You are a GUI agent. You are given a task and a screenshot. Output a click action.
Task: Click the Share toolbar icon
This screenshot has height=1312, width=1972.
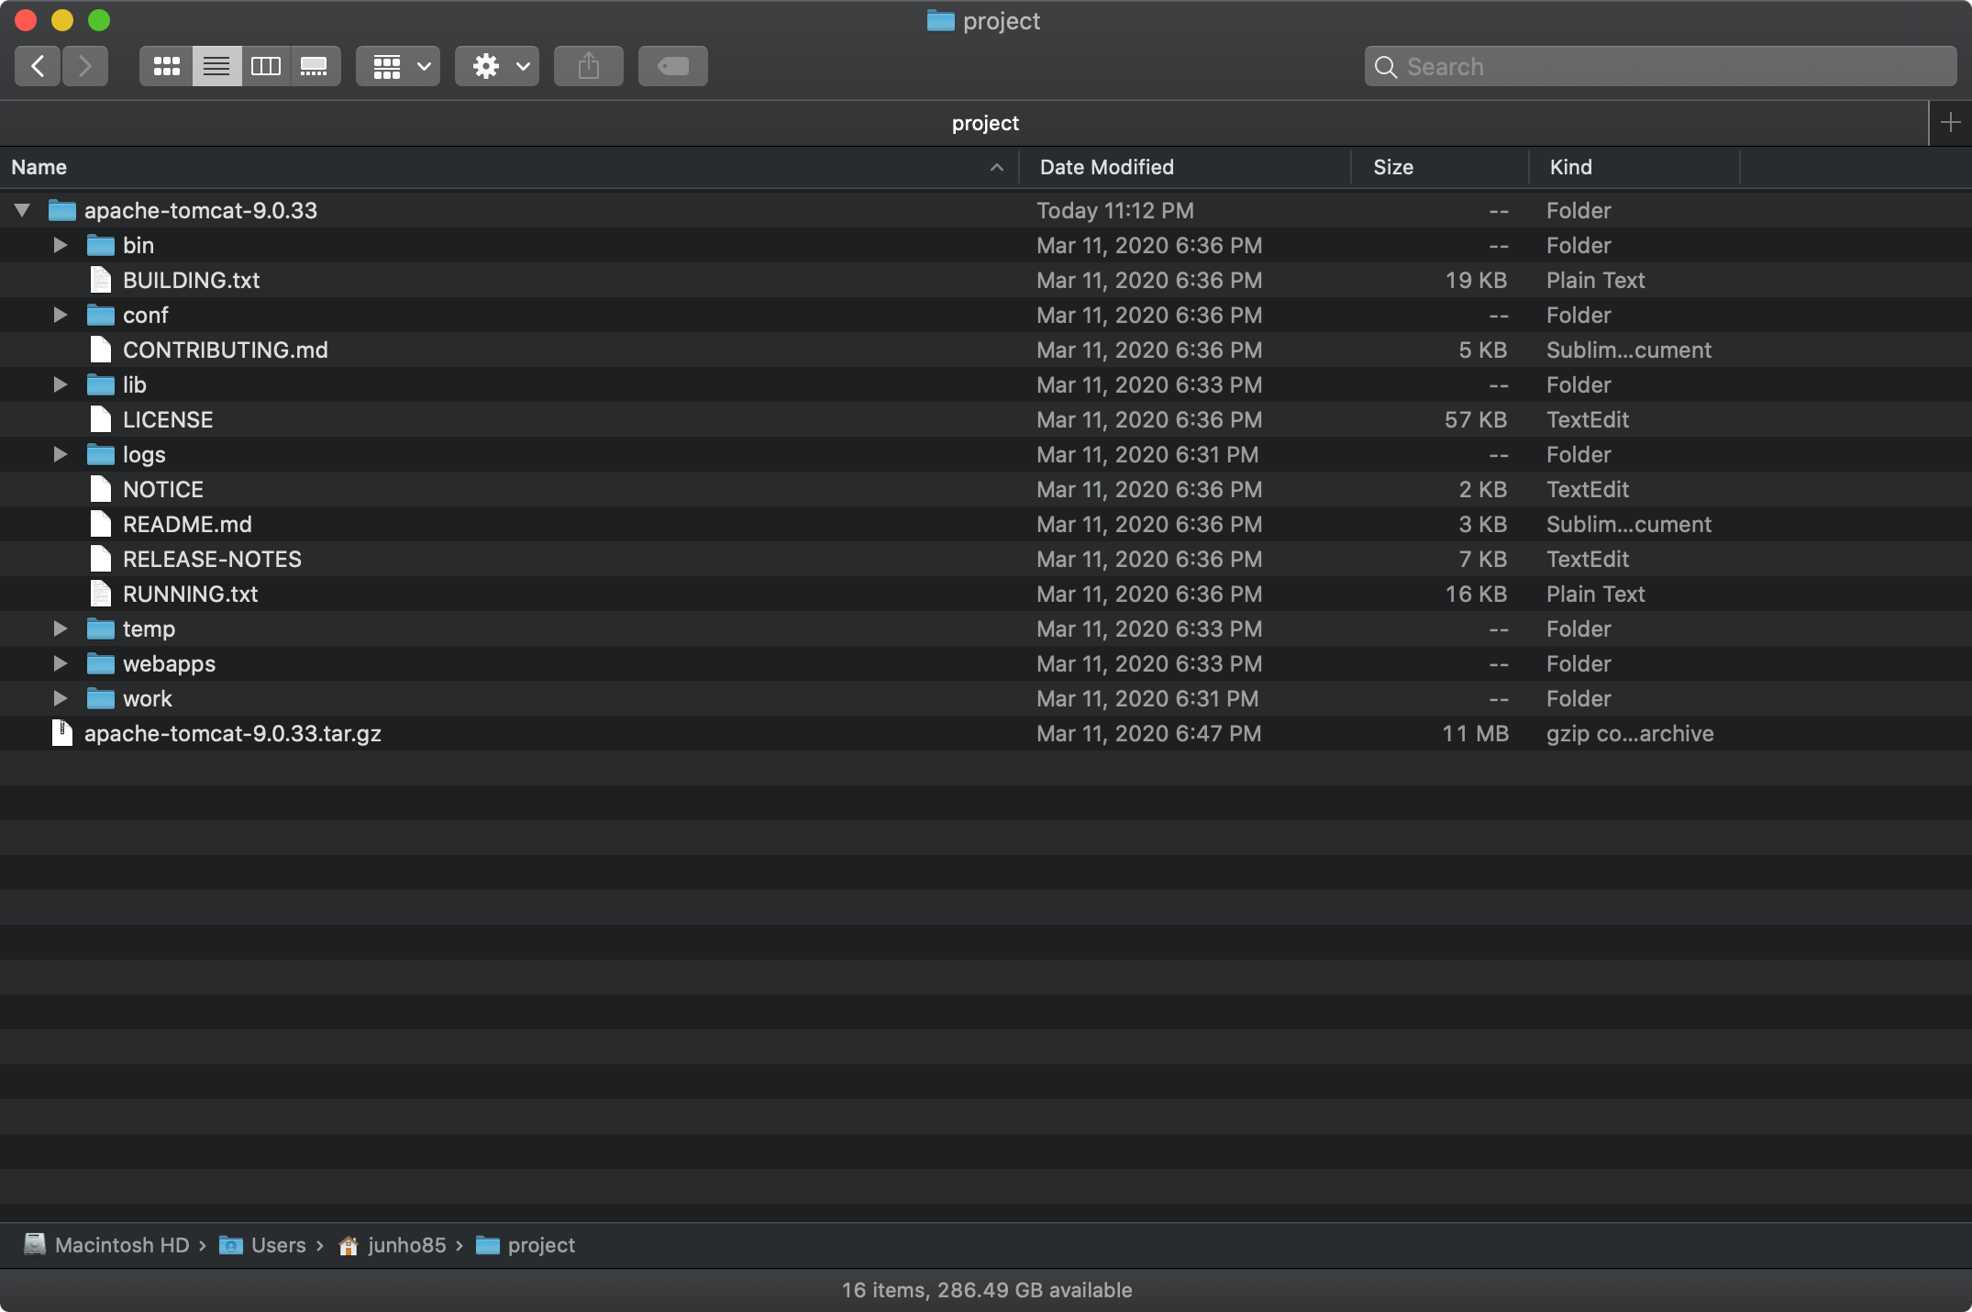[588, 66]
